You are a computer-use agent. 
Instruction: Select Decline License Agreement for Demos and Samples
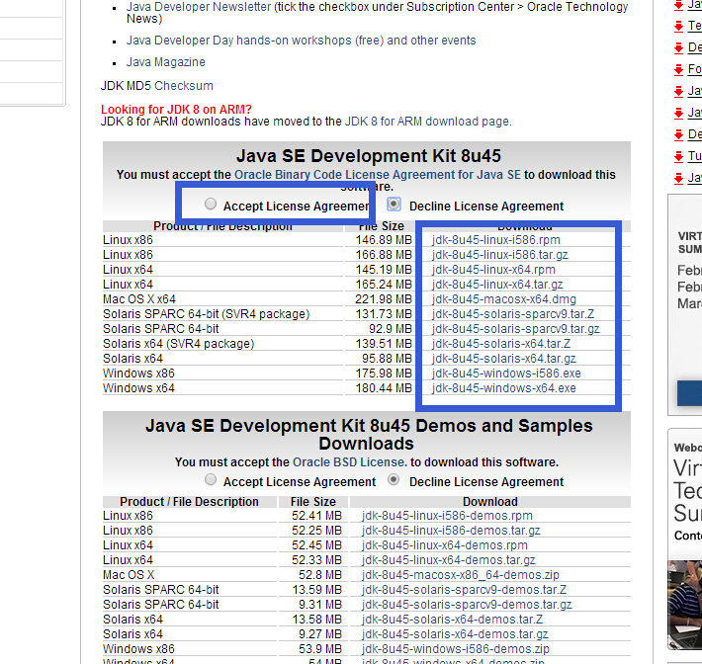[x=394, y=479]
